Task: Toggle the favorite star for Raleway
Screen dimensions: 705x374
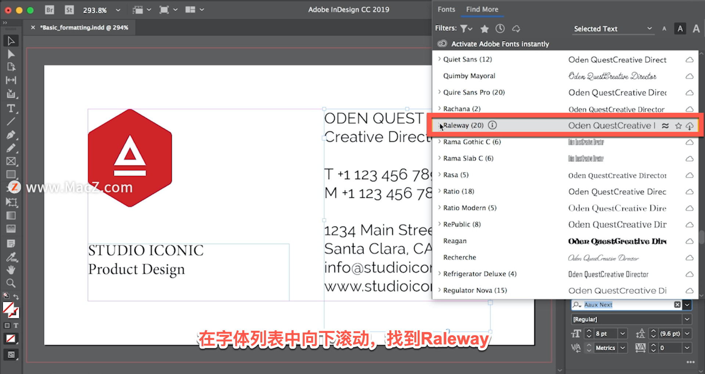Action: pos(678,125)
